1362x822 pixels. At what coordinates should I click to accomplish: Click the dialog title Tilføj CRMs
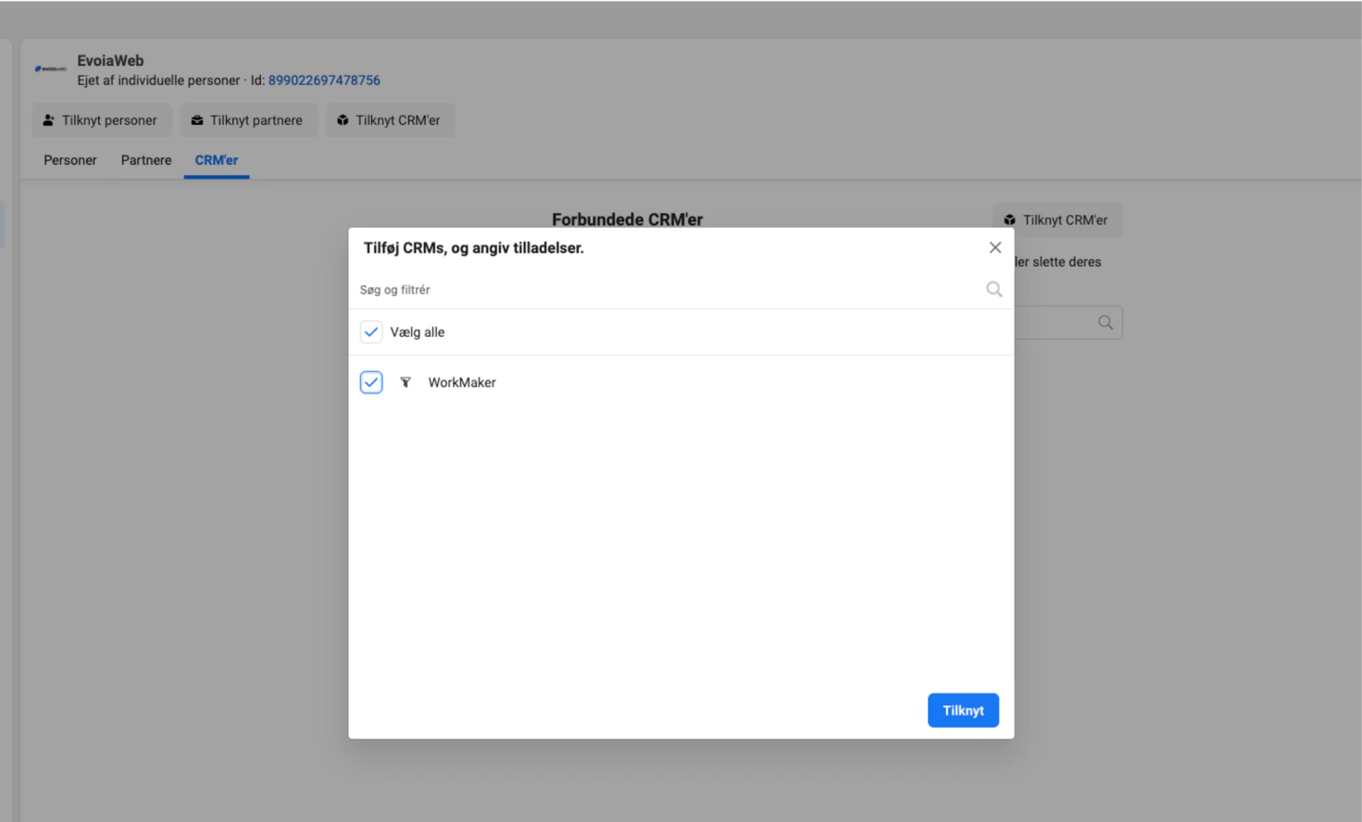click(x=474, y=248)
